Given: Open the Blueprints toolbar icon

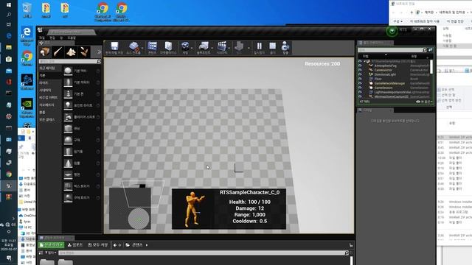Looking at the screenshot, I should tap(204, 48).
